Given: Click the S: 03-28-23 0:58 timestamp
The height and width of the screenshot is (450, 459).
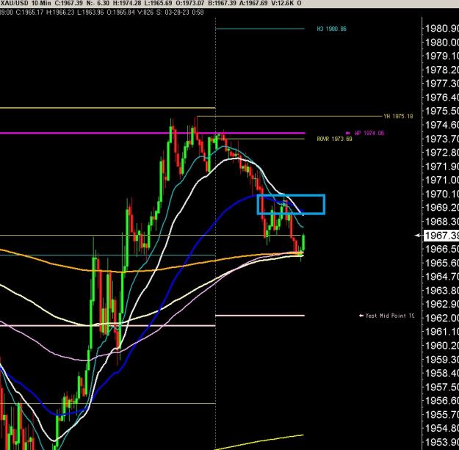Looking at the screenshot, I should [x=180, y=12].
